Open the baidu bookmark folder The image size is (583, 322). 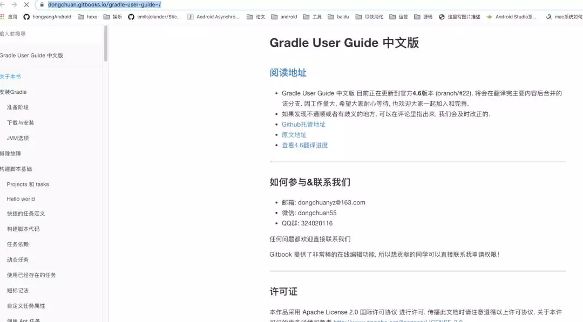338,17
